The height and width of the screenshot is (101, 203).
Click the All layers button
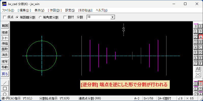tap(198, 69)
